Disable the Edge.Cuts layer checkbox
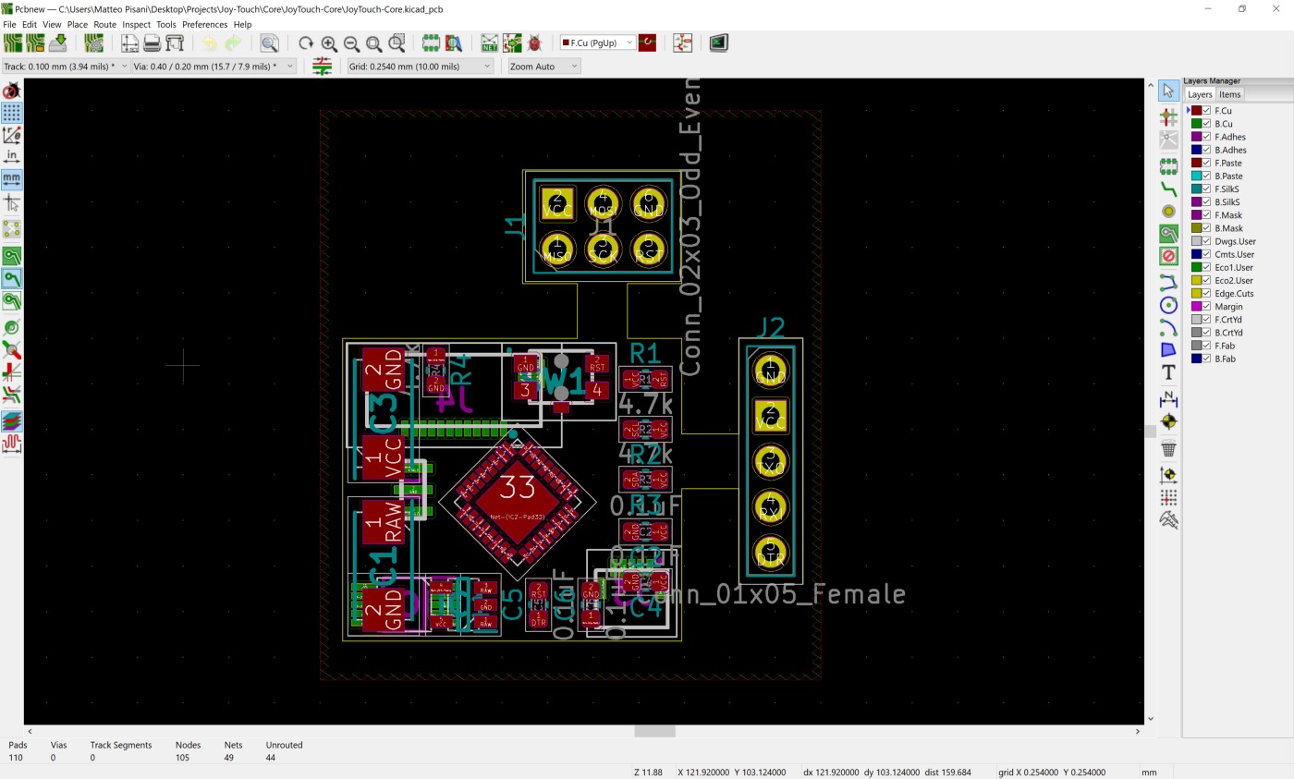1294x779 pixels. (1207, 294)
